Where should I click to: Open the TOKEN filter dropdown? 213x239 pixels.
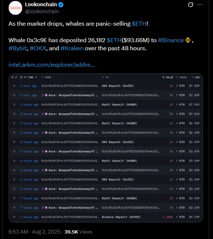pyautogui.click(x=177, y=77)
